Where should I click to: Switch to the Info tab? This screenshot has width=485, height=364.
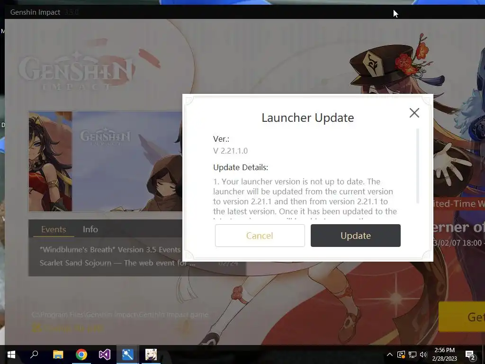[90, 229]
